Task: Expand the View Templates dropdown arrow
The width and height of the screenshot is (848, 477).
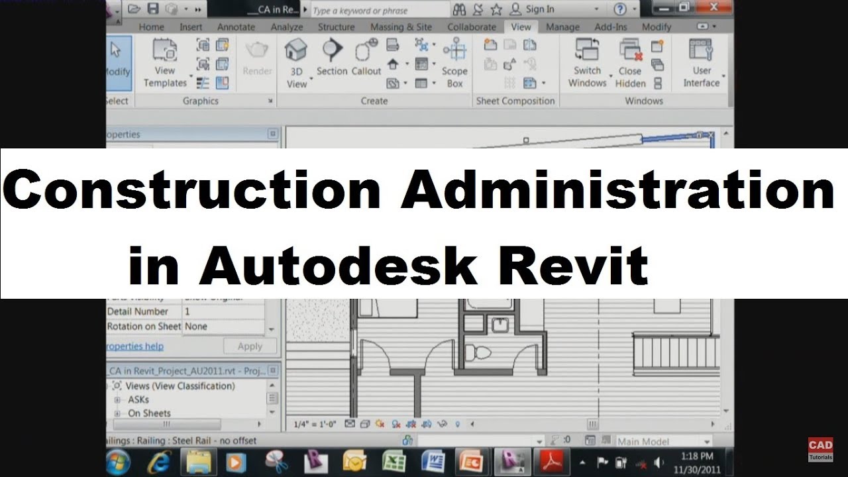Action: click(x=191, y=76)
